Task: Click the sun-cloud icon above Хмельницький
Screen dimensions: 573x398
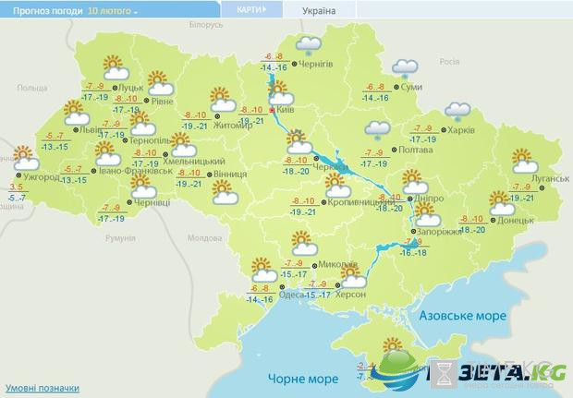Action: 184,145
